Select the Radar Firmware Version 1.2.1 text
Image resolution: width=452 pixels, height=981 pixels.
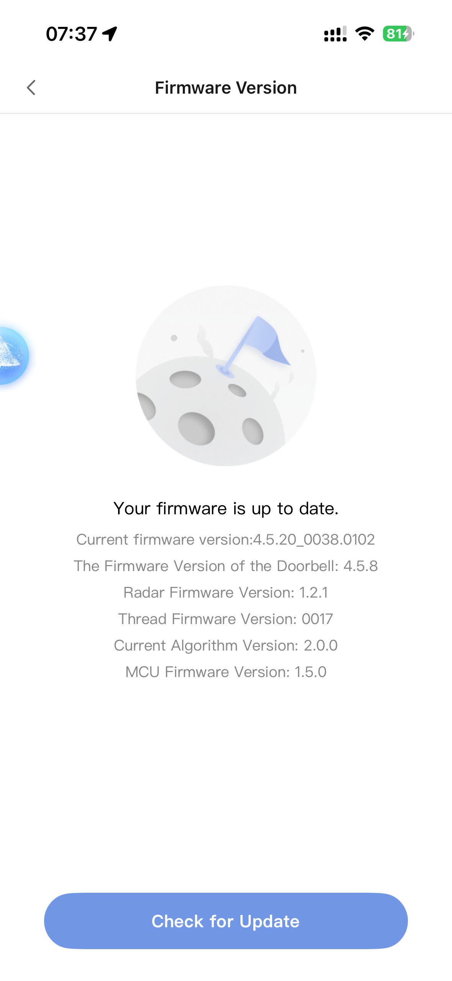(226, 593)
